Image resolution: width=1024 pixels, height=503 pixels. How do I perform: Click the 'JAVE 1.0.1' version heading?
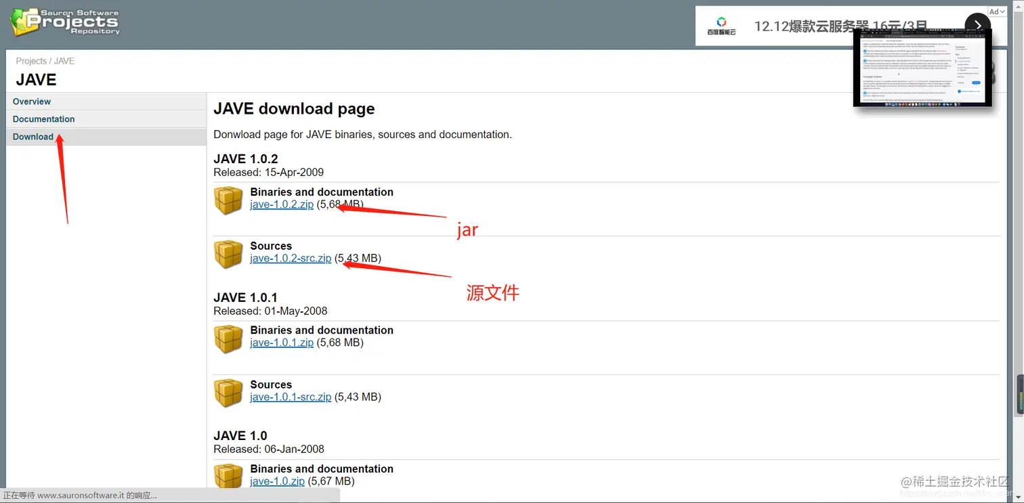pyautogui.click(x=245, y=297)
